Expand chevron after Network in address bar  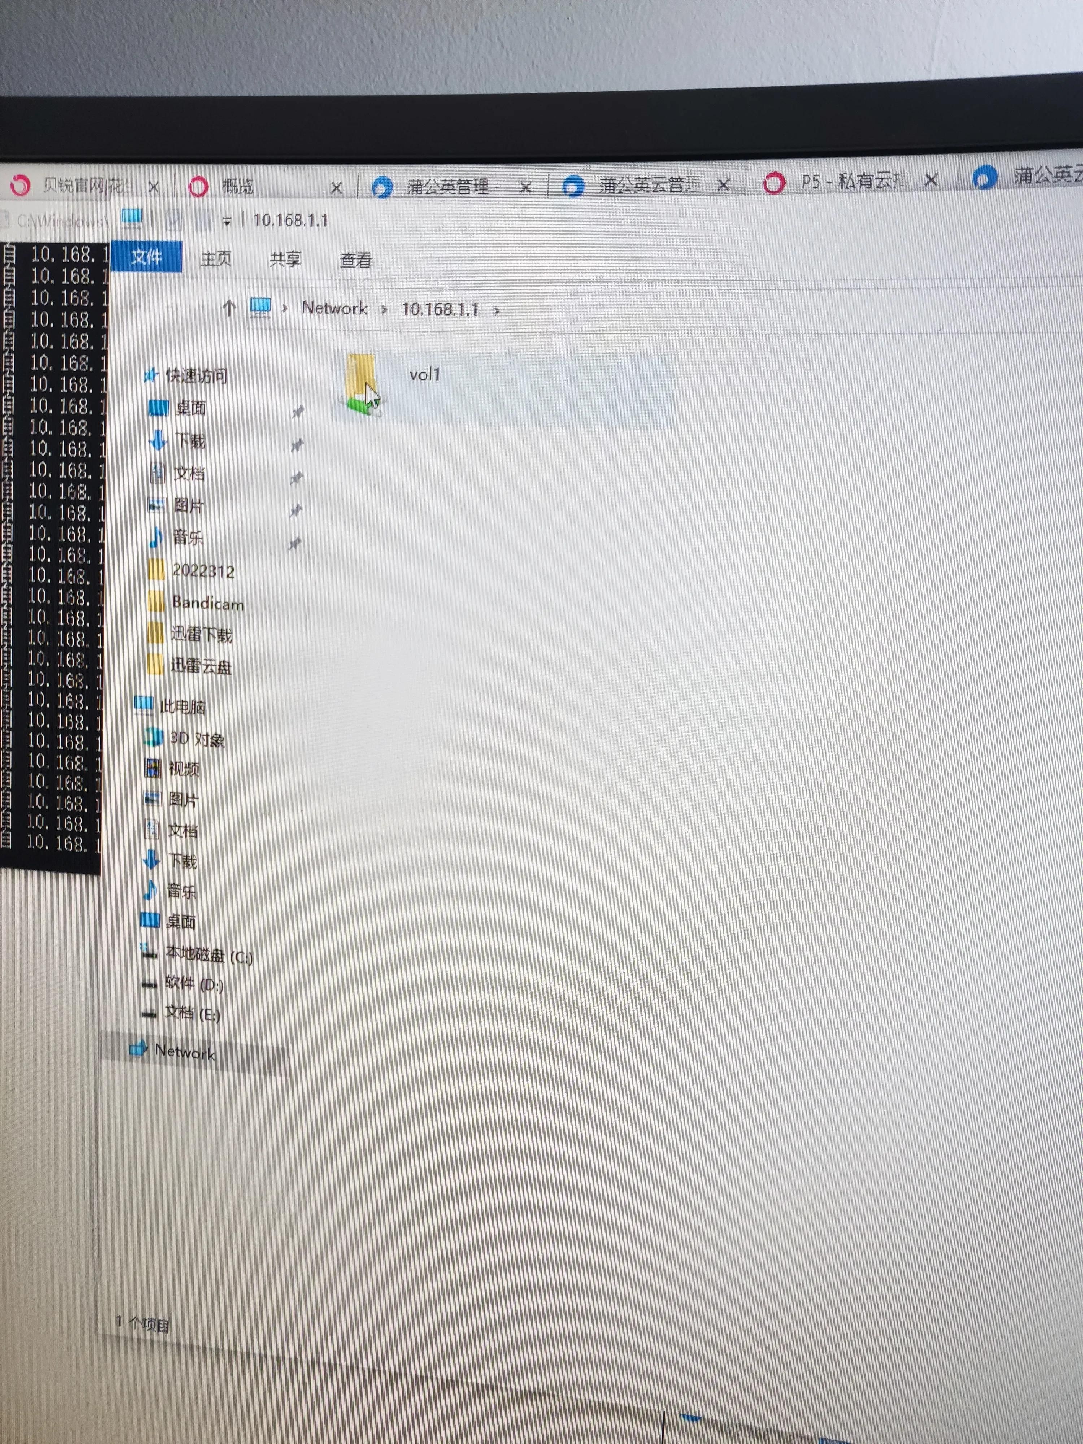coord(384,309)
